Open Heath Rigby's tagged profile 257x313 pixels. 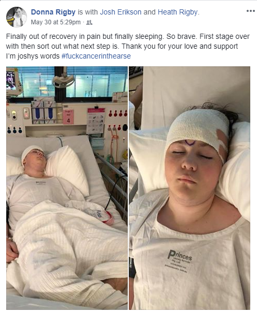(178, 12)
